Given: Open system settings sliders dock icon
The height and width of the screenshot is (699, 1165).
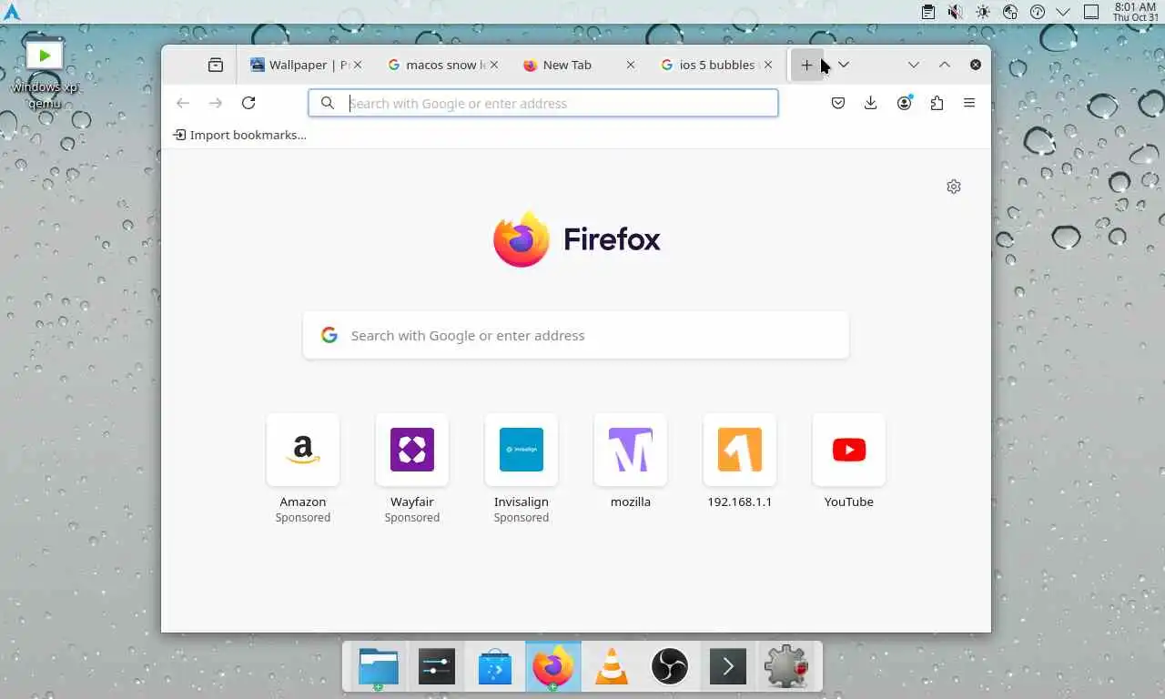Looking at the screenshot, I should point(437,667).
